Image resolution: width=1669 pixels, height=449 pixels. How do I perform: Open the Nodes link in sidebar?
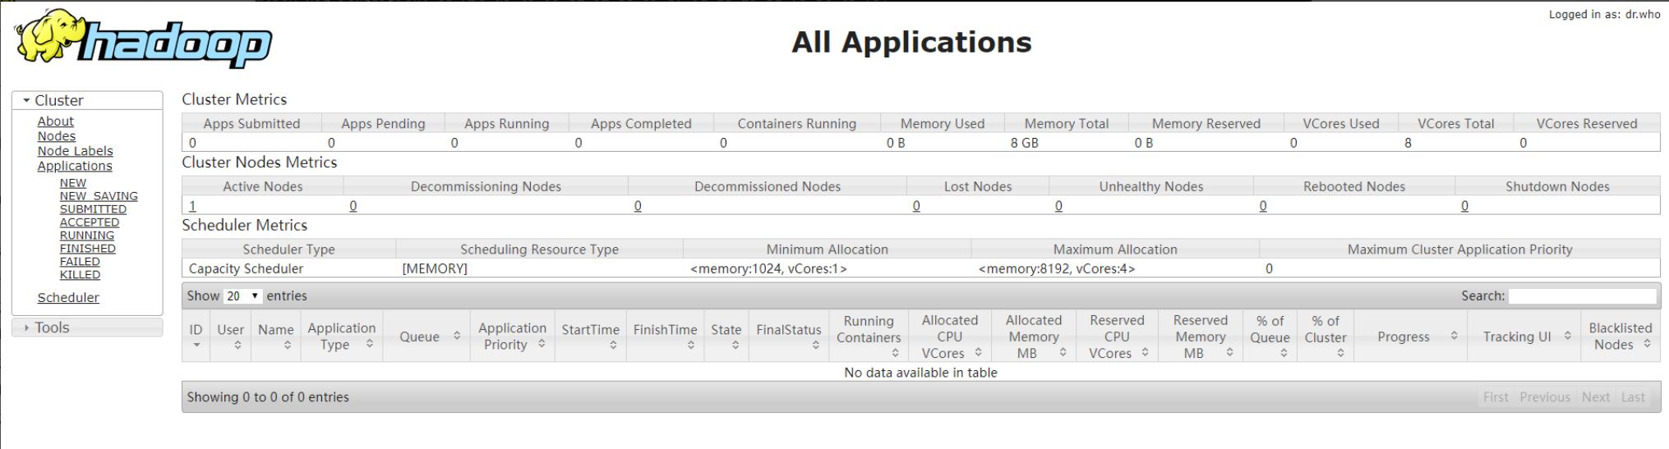pos(57,136)
